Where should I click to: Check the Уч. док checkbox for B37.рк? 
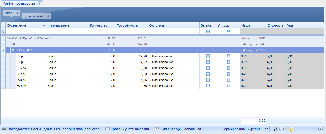[x=228, y=74]
